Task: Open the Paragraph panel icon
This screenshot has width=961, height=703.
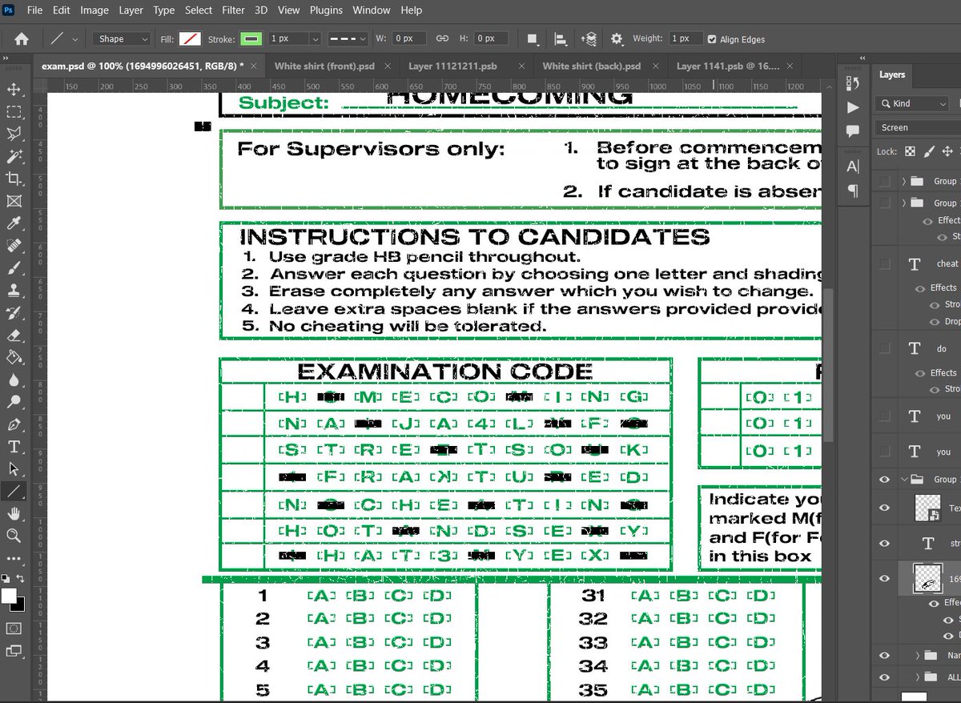Action: 852,191
